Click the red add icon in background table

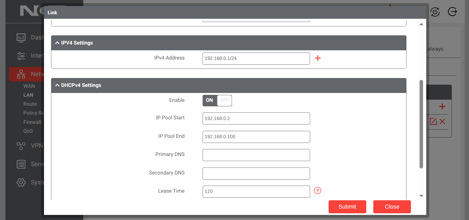442,107
